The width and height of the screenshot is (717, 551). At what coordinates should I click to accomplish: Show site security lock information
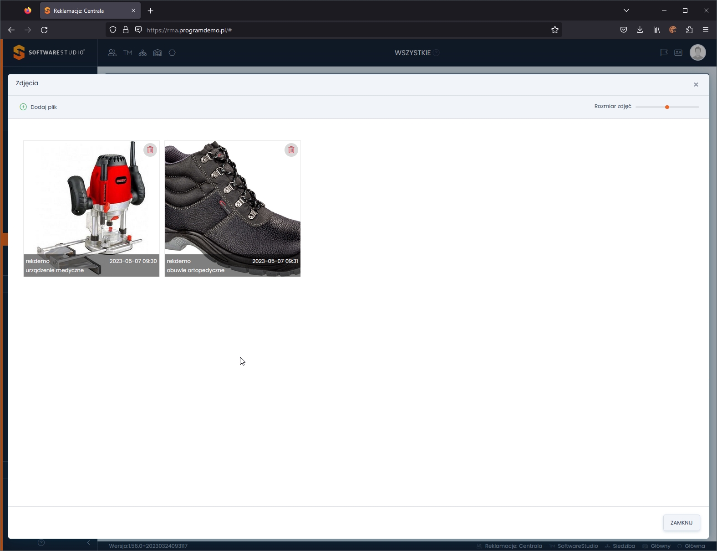coord(126,30)
